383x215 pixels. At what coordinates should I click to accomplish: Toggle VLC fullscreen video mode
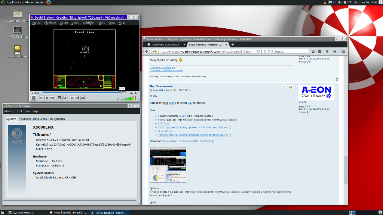coord(59,98)
